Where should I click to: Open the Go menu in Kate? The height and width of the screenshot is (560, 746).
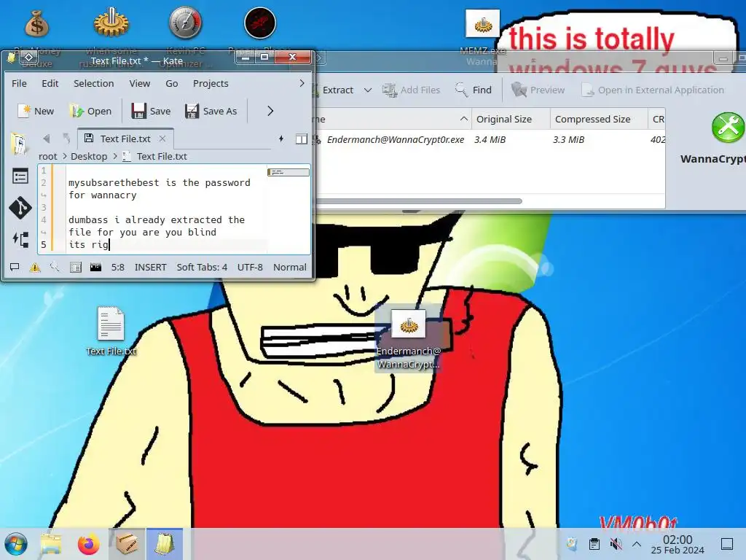(172, 83)
